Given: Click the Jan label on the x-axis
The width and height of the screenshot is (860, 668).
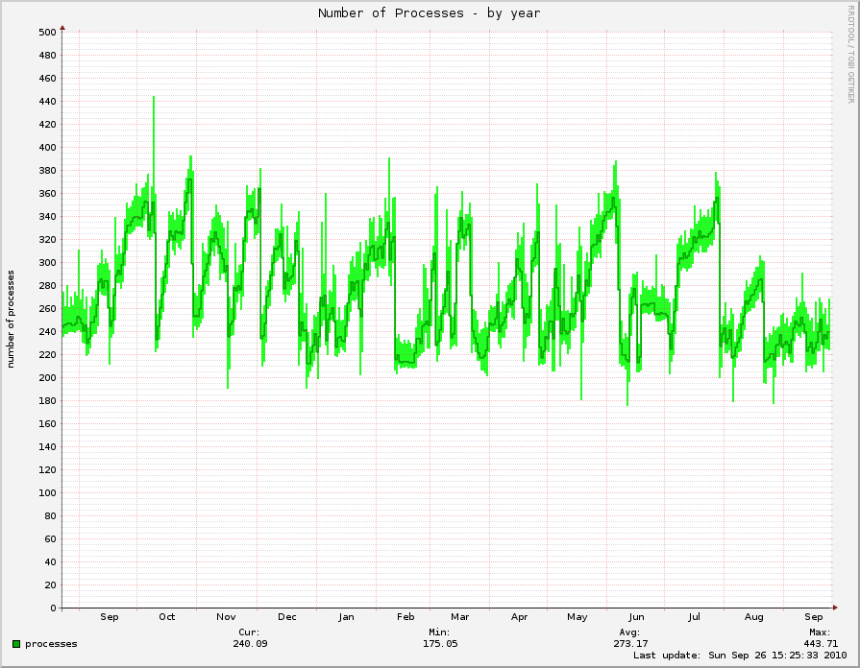Looking at the screenshot, I should [x=346, y=616].
